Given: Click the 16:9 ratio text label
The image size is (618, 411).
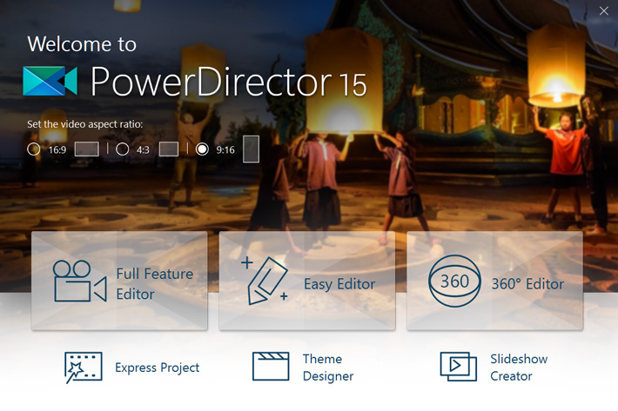Looking at the screenshot, I should (57, 149).
